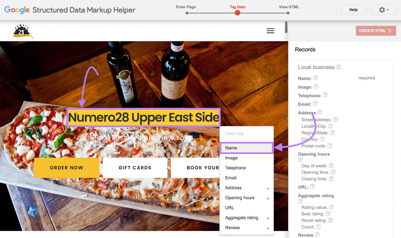
Task: Click the help icon next to Email
Action: click(315, 103)
